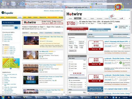Select the Hotwire Hot Rates tab
The image size is (132, 99).
pos(77,28)
